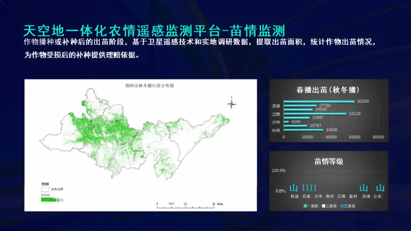The image size is (411, 231).
Task: Click the 江陵 category label in 苗情等级
Action: (x=341, y=196)
